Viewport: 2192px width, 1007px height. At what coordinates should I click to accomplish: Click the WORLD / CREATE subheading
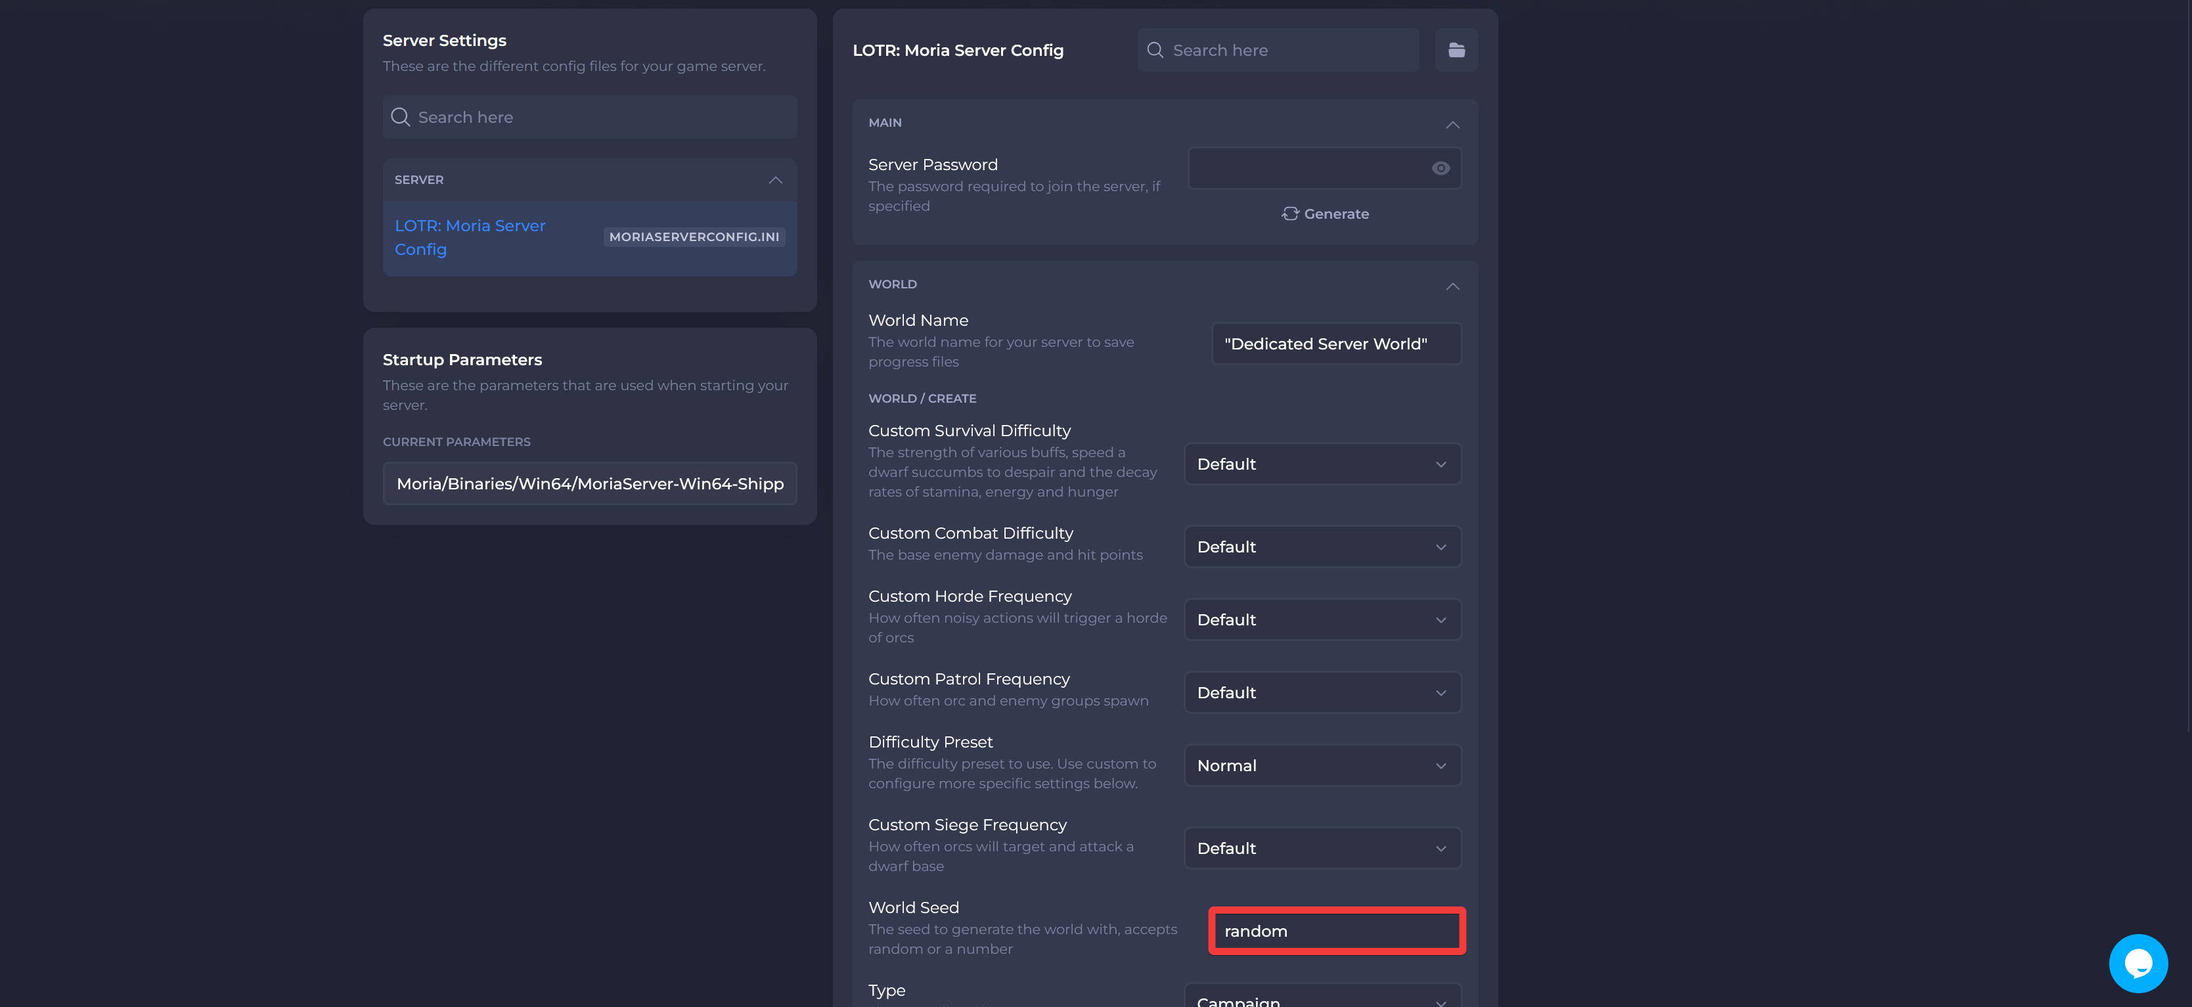pos(922,398)
